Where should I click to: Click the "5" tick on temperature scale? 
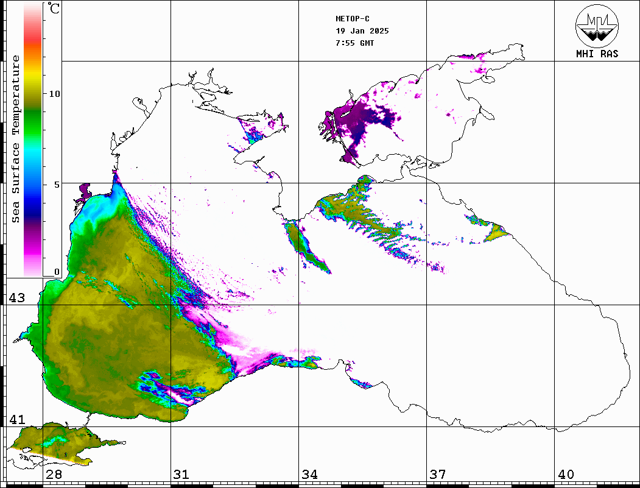57,185
